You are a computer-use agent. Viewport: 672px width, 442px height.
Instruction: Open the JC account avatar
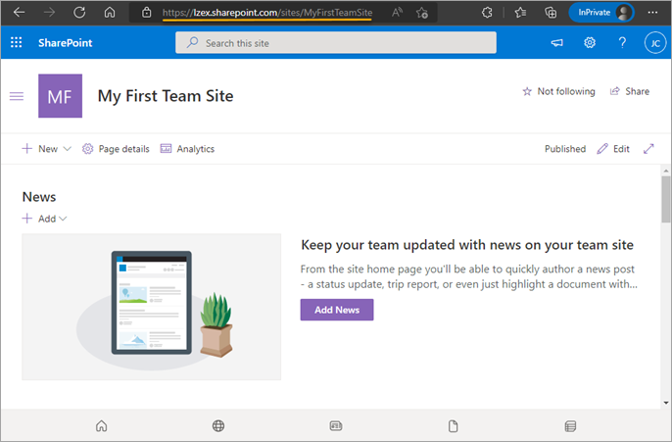pos(655,43)
